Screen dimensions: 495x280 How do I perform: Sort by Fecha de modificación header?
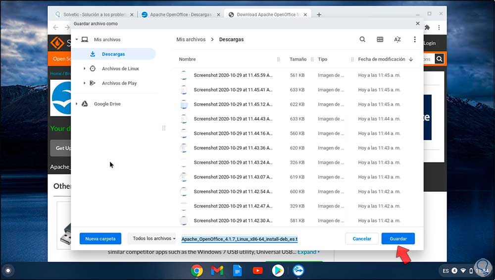coord(381,59)
